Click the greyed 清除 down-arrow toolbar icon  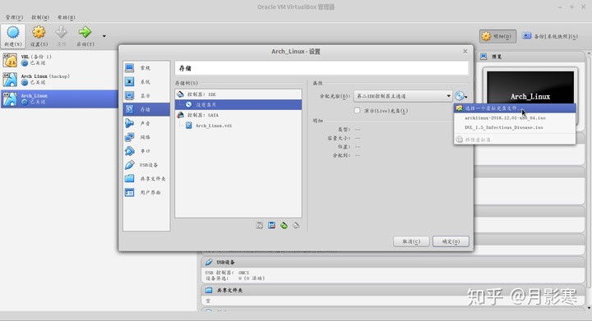tap(61, 36)
